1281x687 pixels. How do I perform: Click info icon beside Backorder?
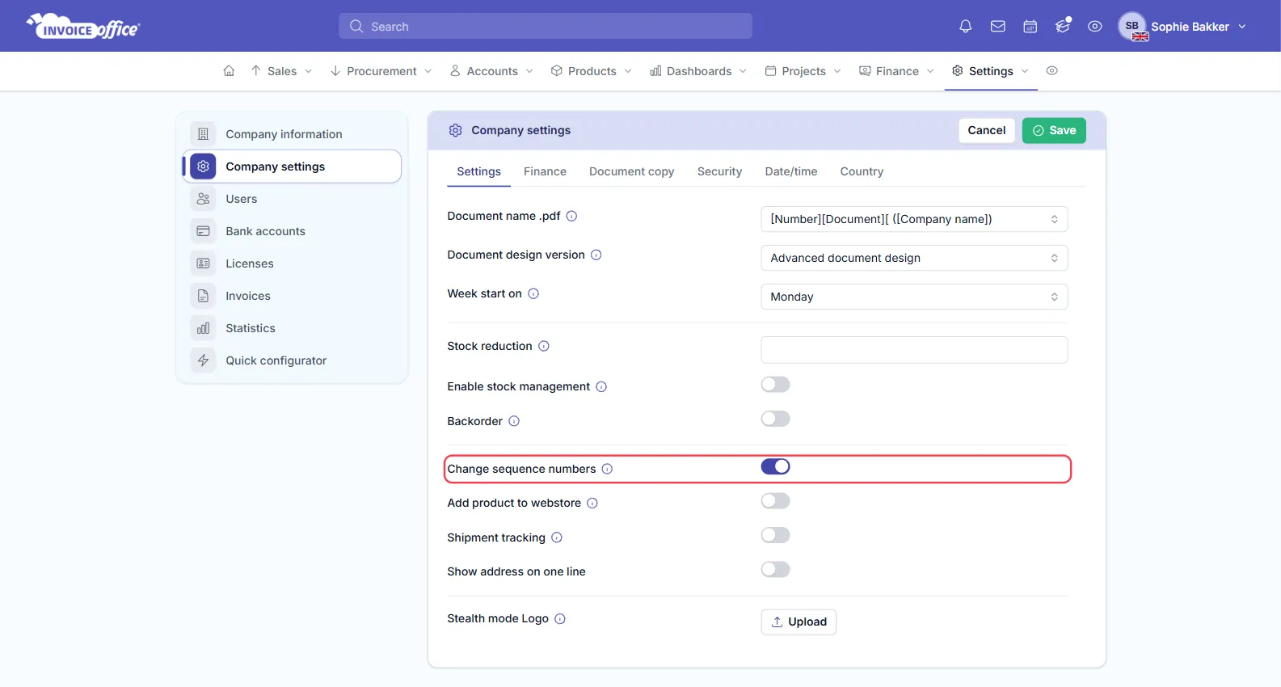pyautogui.click(x=514, y=421)
